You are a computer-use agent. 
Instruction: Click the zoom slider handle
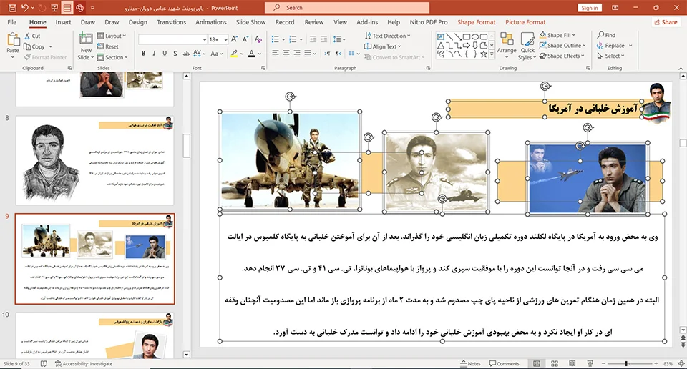[x=627, y=363]
